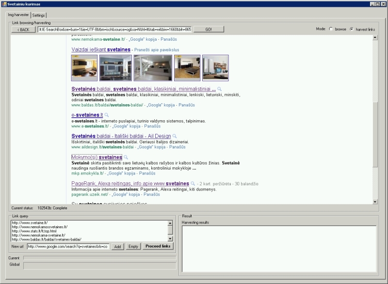Click the Link query list scroll down arrow
The height and width of the screenshot is (284, 388).
tap(170, 239)
